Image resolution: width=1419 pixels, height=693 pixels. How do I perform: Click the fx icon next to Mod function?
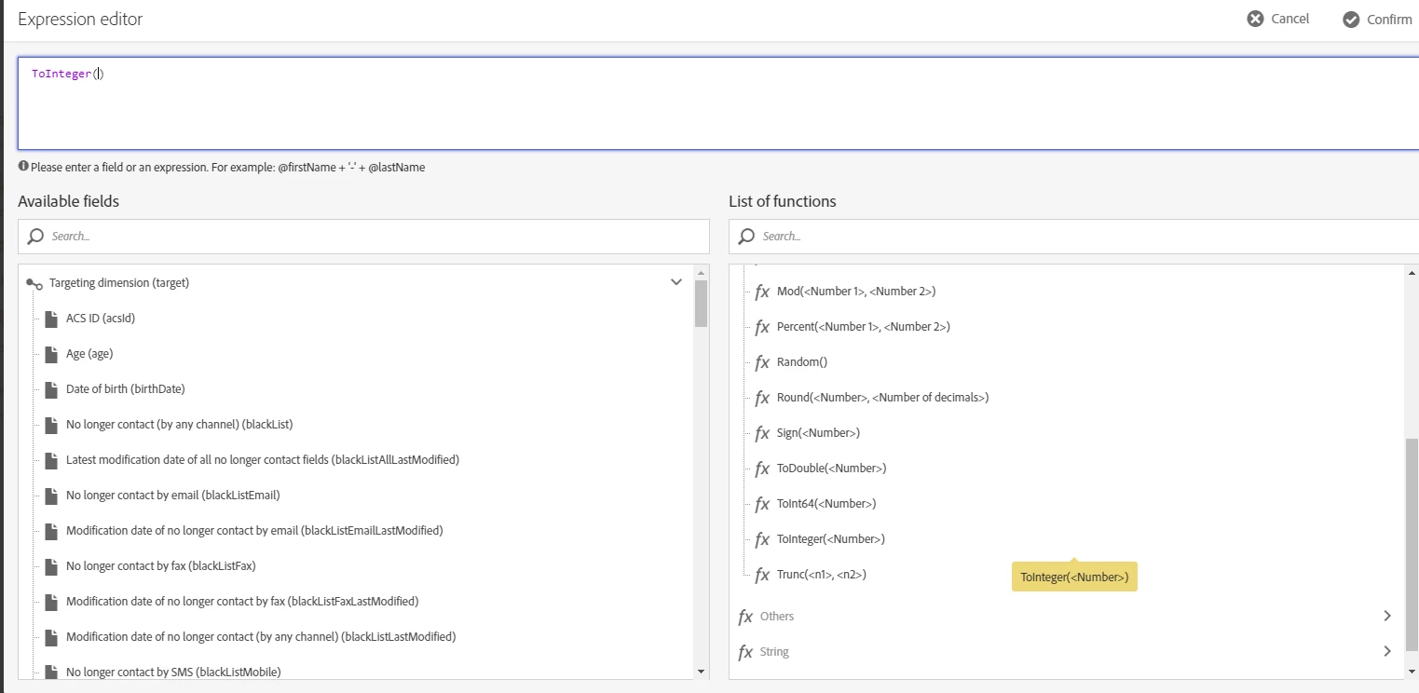click(x=762, y=292)
